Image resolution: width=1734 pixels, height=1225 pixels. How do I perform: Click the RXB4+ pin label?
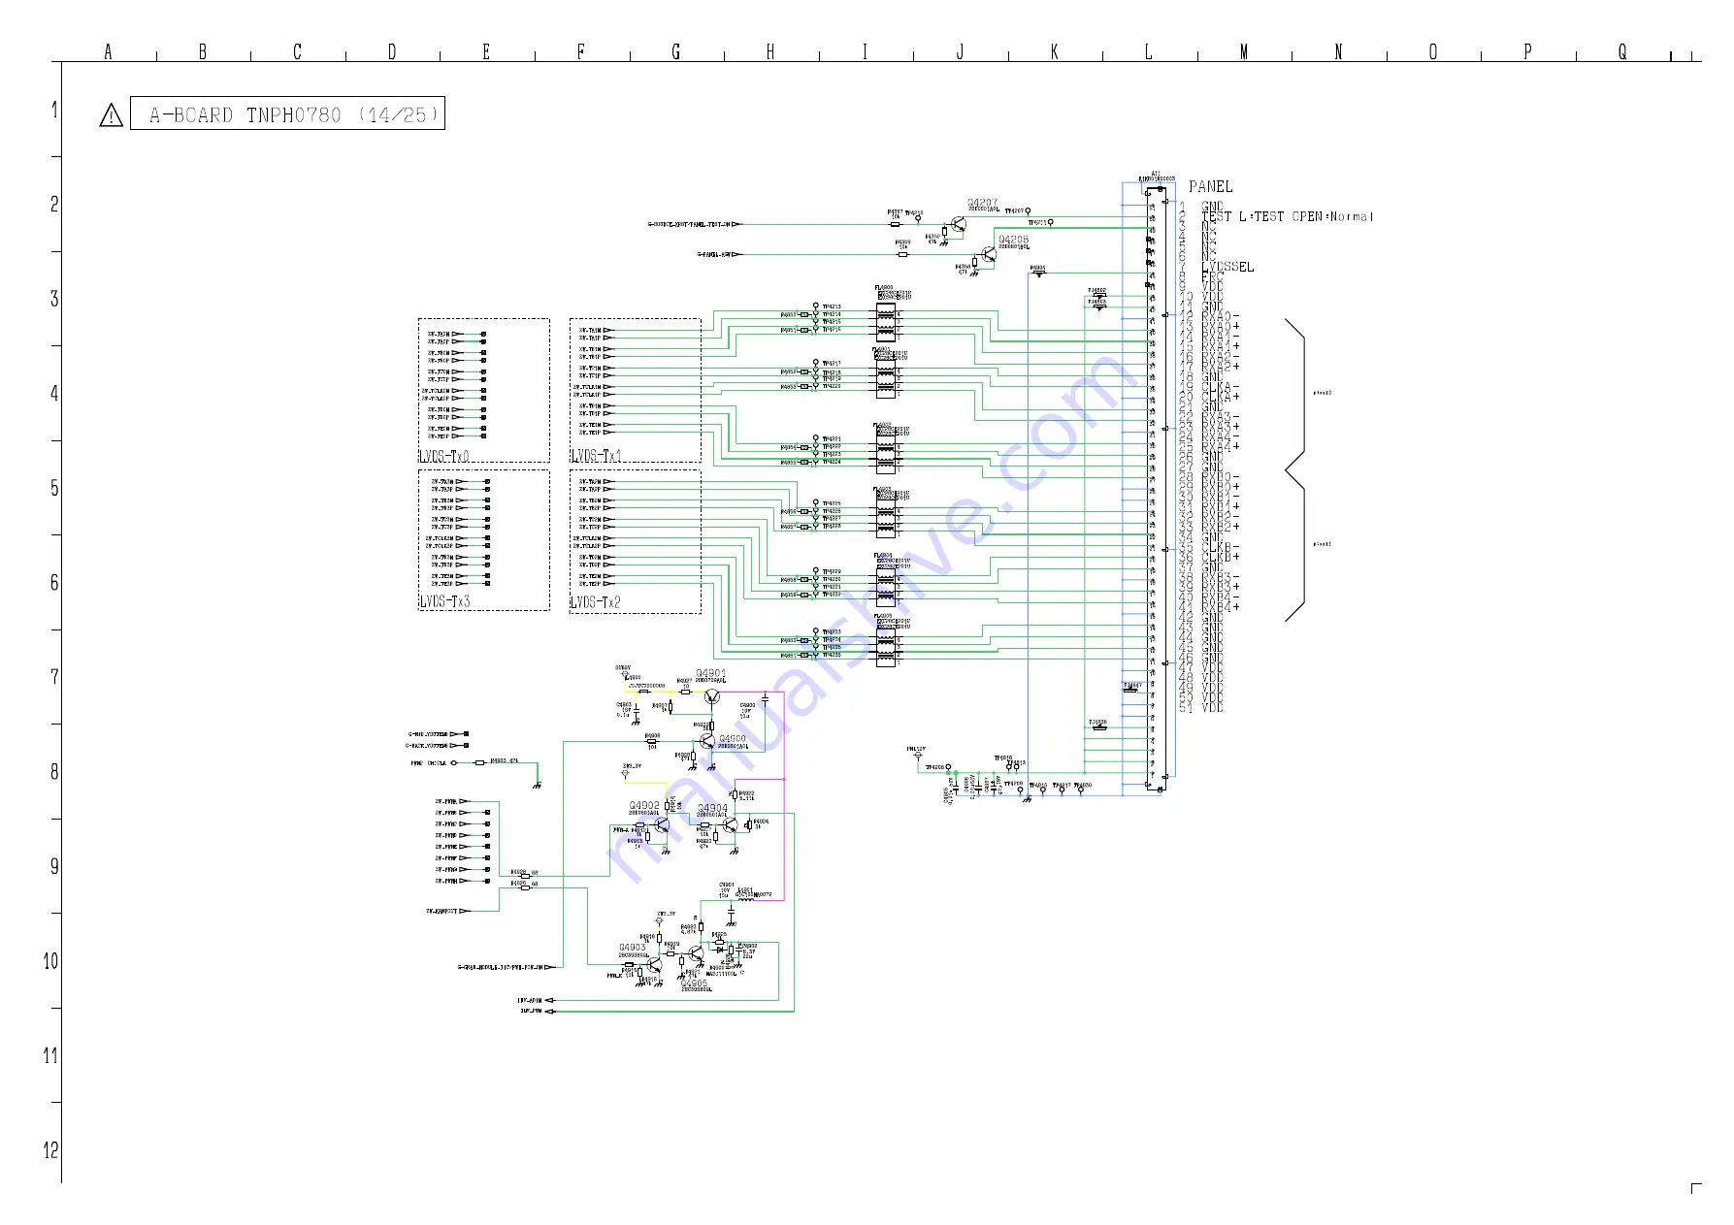click(1220, 607)
